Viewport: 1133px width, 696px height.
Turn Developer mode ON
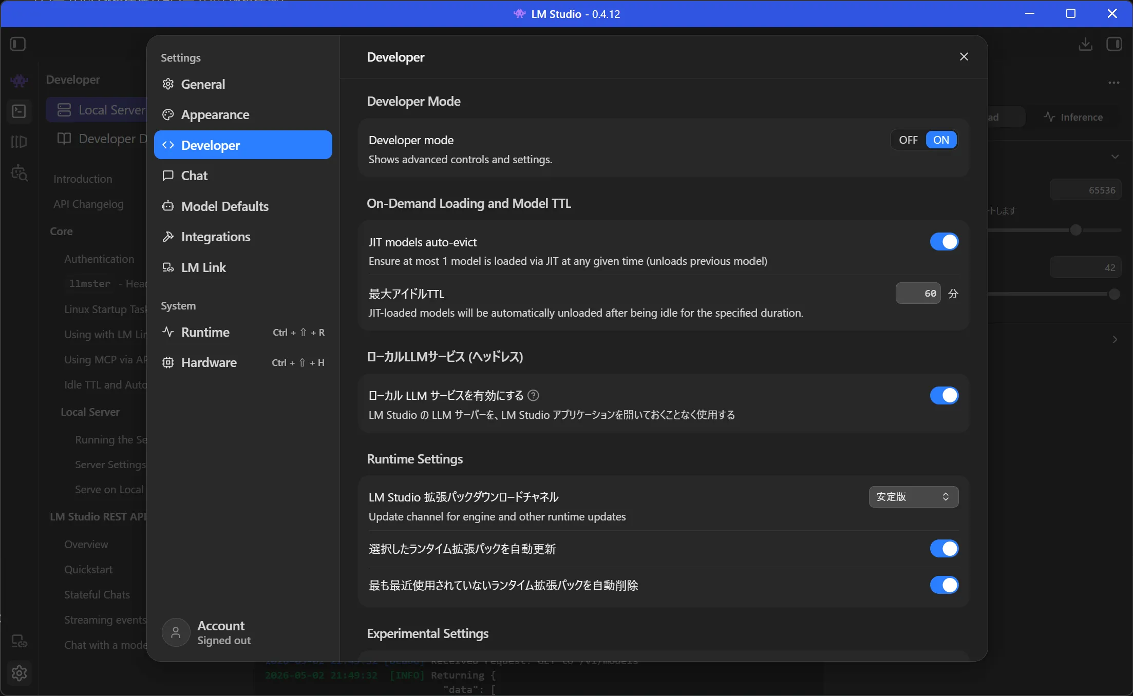[x=941, y=140]
